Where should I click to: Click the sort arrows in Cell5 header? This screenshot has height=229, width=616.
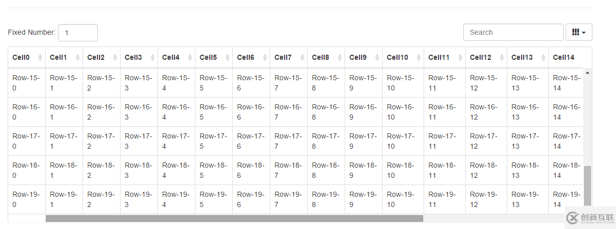[x=228, y=58]
